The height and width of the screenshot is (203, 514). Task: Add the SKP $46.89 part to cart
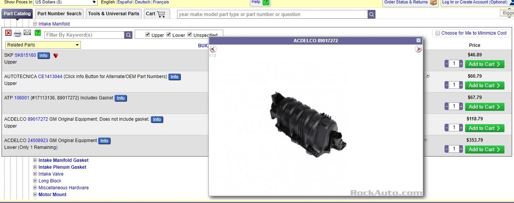coord(485,64)
